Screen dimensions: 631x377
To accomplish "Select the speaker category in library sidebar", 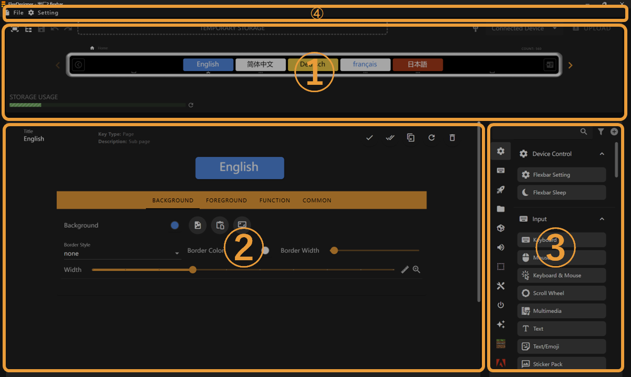I will [x=501, y=247].
